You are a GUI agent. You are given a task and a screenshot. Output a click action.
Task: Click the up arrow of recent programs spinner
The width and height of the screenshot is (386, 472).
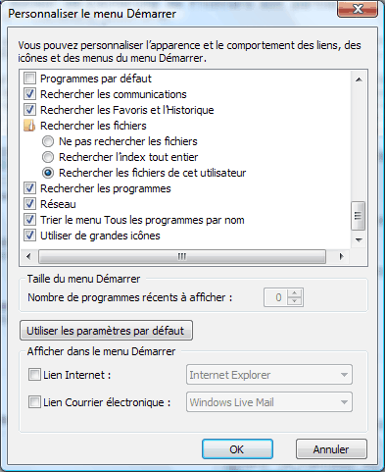point(295,292)
